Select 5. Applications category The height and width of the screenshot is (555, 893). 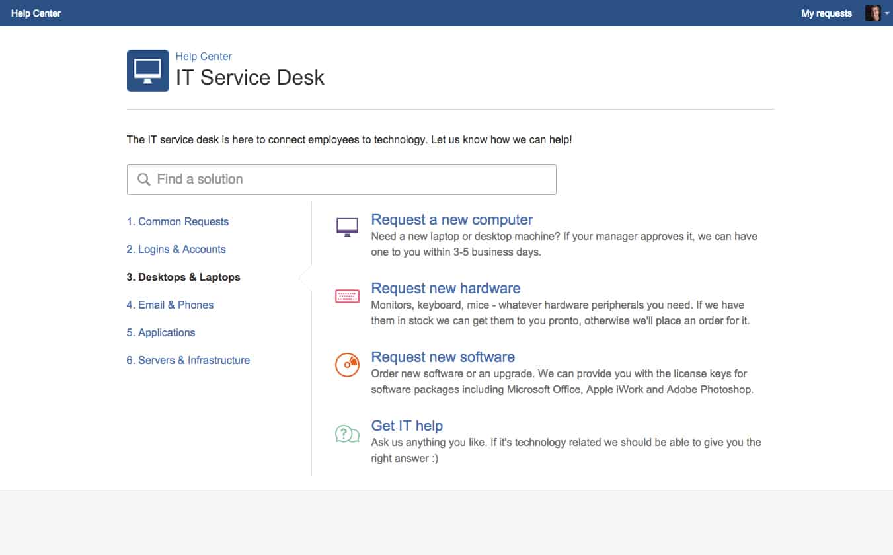(x=161, y=333)
